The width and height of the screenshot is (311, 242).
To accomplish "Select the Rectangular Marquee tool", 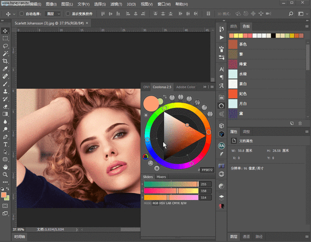I will pyautogui.click(x=5, y=38).
